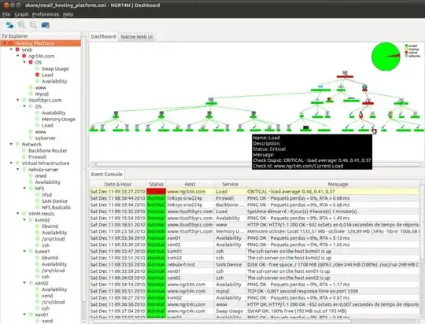Click the refresh/synchronize toolbar icon

(x=9, y=25)
